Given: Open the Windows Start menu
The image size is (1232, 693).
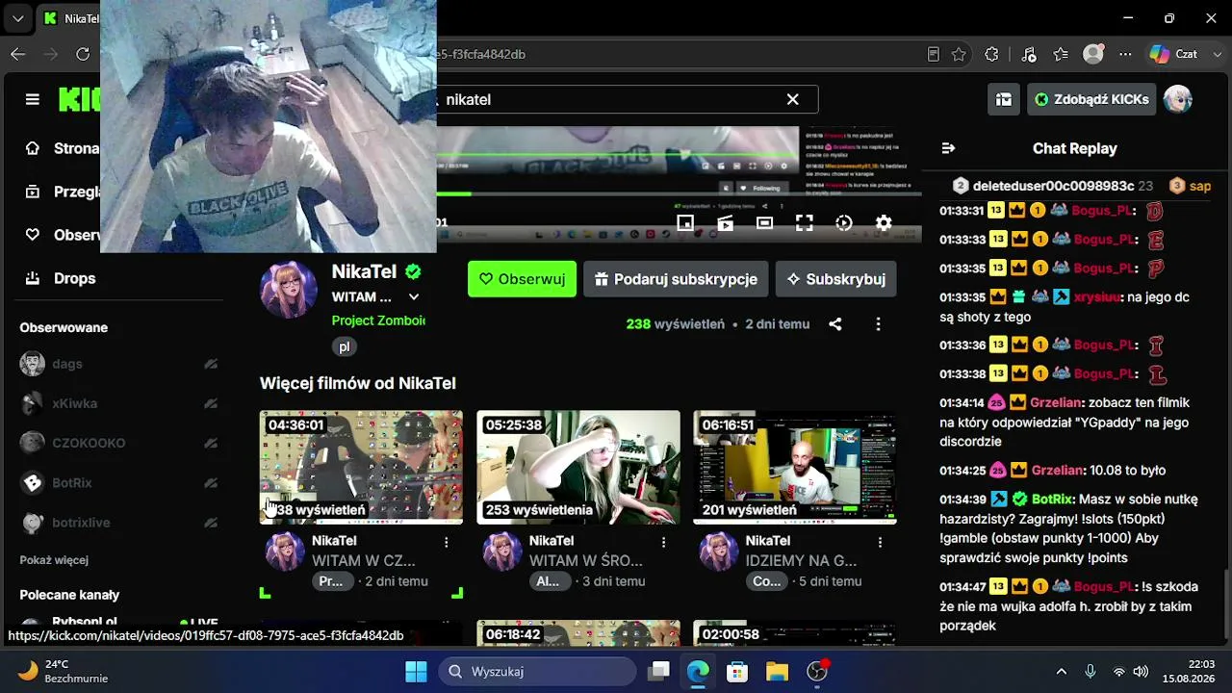Looking at the screenshot, I should [x=416, y=672].
